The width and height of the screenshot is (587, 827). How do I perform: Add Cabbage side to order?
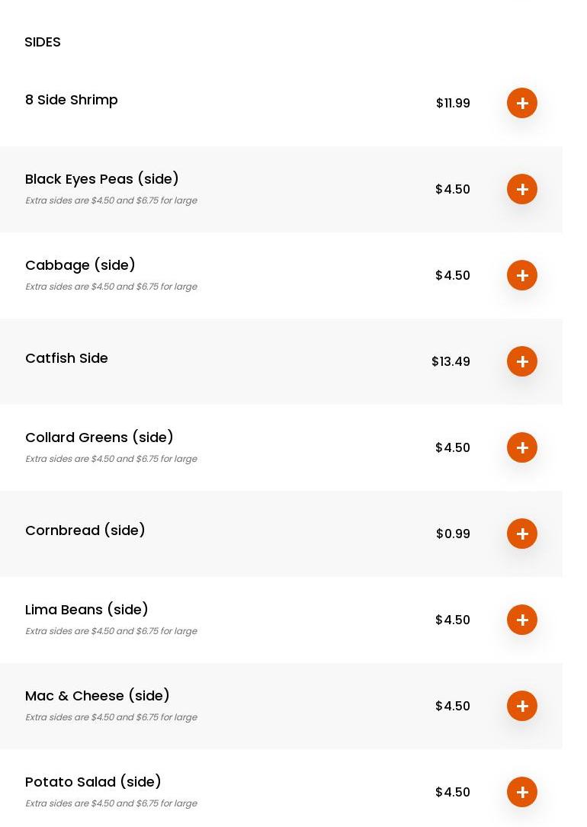pos(522,275)
